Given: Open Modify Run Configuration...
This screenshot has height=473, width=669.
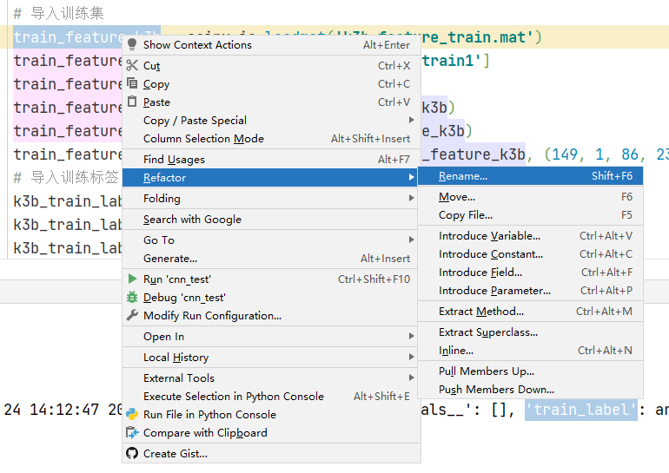Looking at the screenshot, I should (x=271, y=316).
